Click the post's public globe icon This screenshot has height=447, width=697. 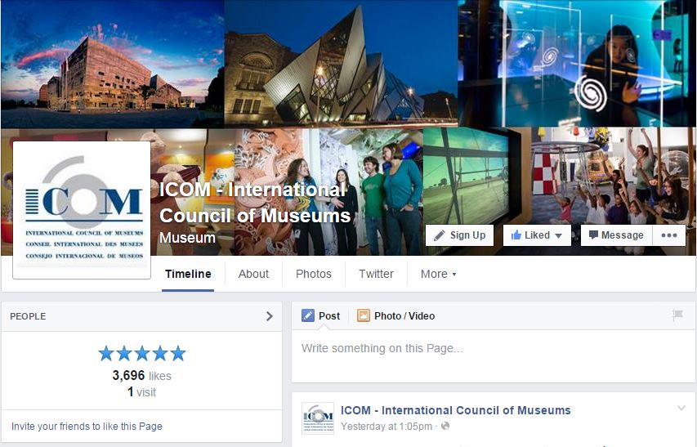445,427
